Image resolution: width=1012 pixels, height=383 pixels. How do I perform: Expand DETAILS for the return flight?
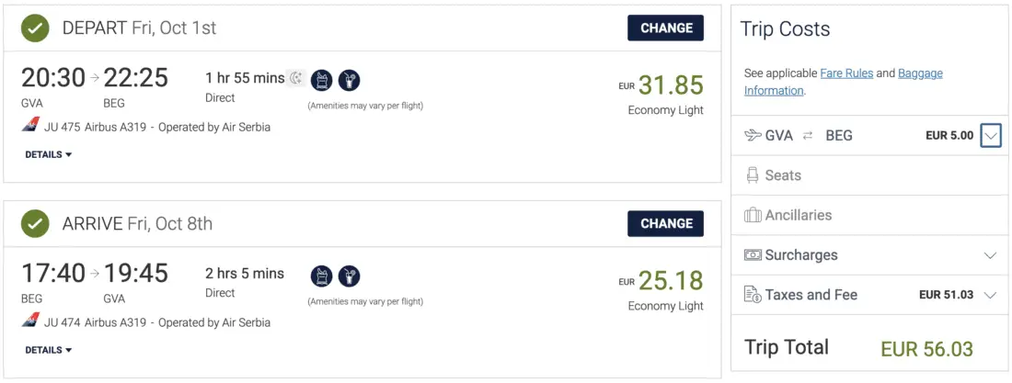[x=49, y=350]
